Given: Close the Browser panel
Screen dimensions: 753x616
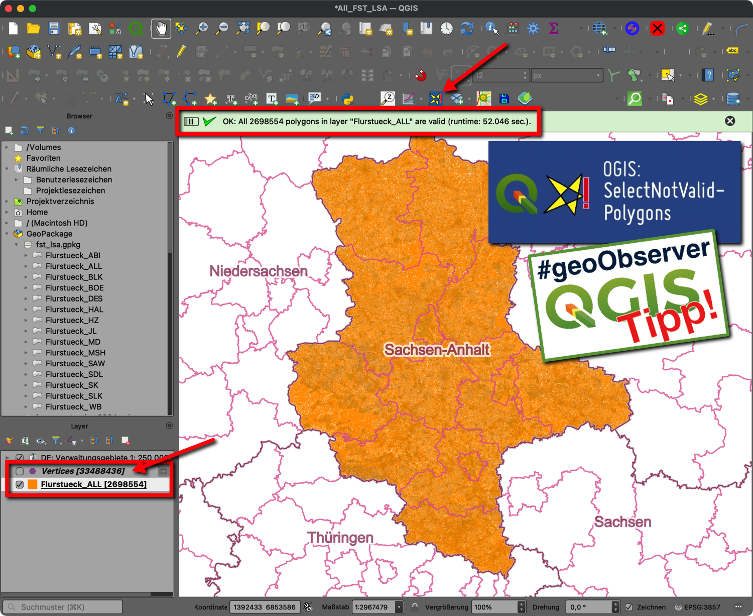Looking at the screenshot, I should coord(169,116).
